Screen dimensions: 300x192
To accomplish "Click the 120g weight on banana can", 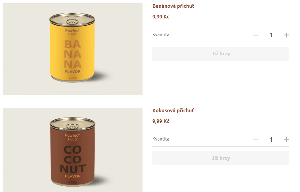I will [72, 78].
